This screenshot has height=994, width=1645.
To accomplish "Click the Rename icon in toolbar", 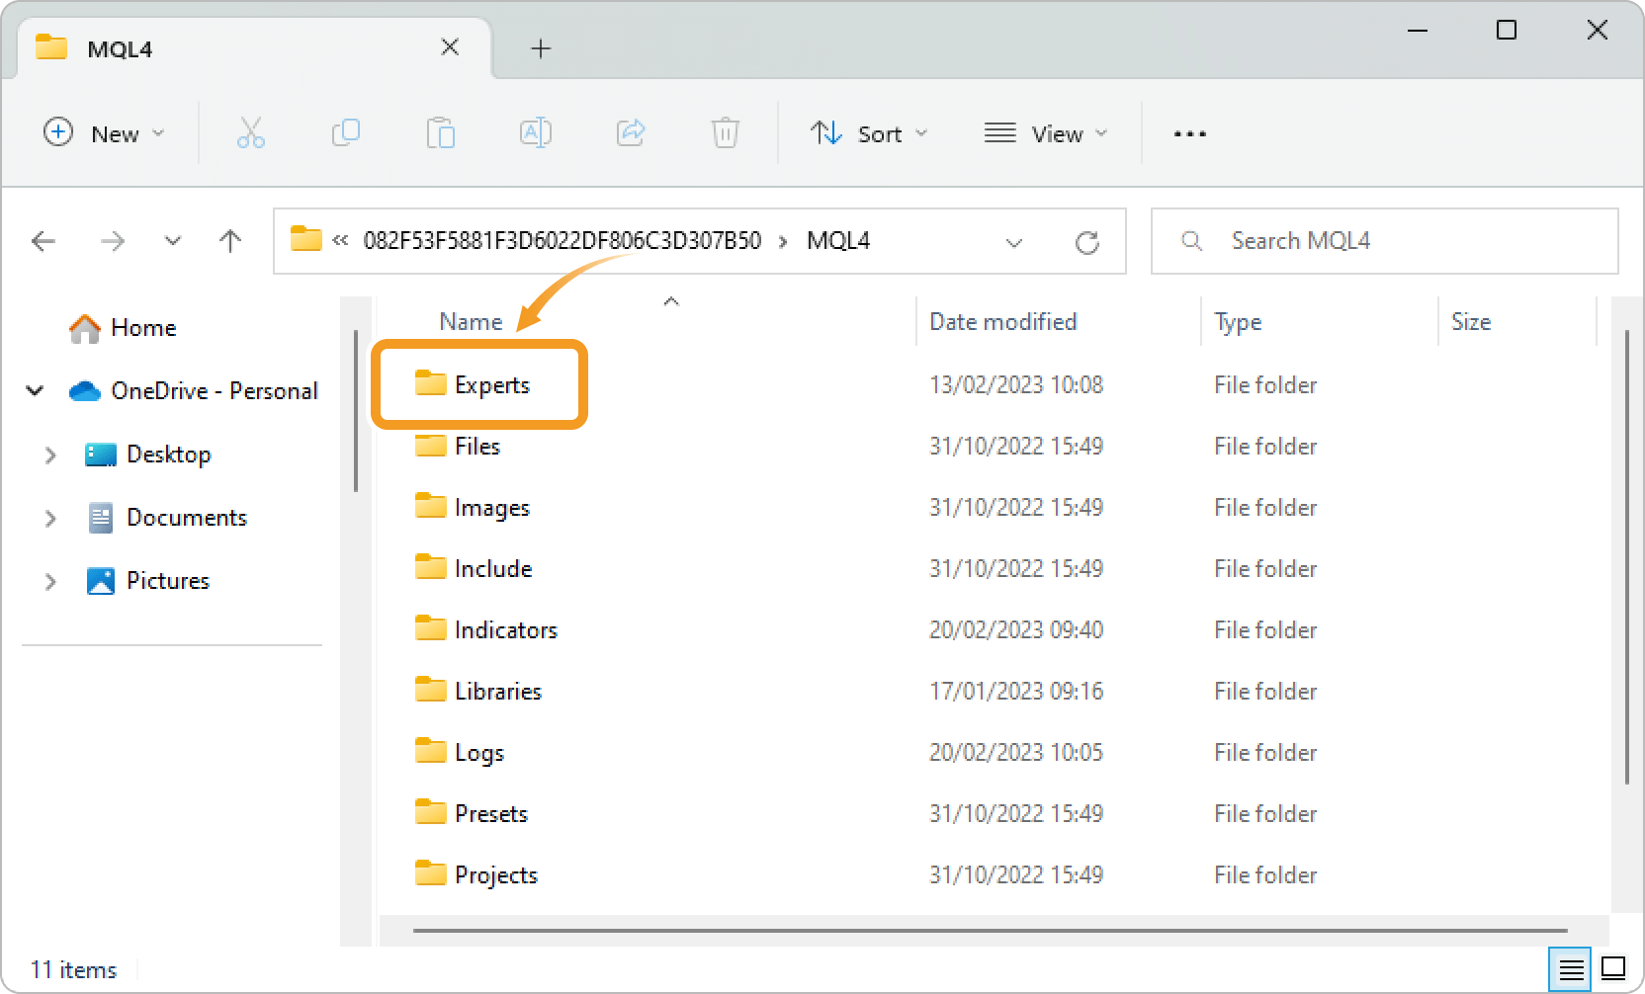I will [x=535, y=132].
